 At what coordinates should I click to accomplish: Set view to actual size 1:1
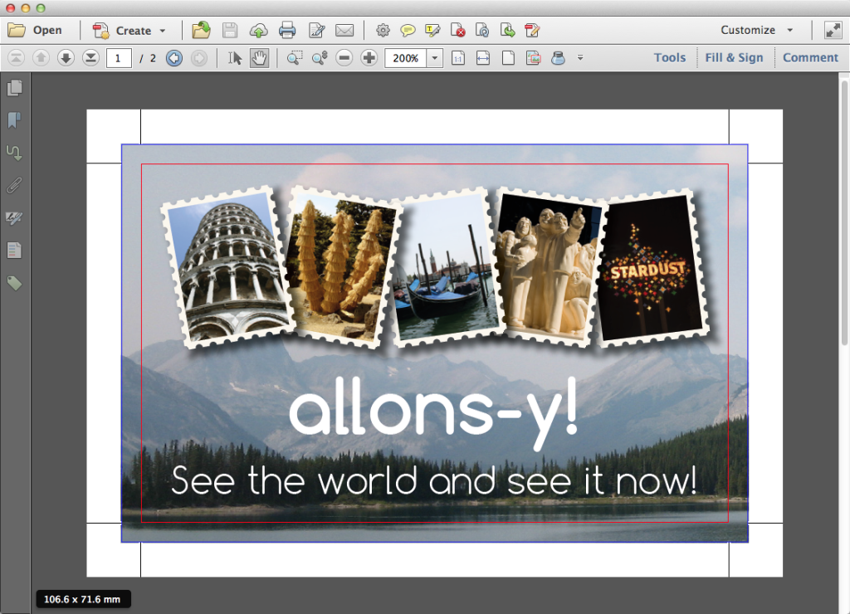(x=458, y=58)
